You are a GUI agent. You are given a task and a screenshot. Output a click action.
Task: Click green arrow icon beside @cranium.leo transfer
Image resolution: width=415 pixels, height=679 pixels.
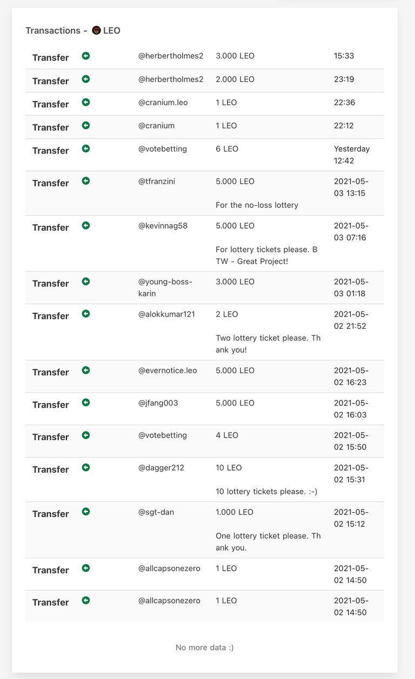[x=85, y=102]
